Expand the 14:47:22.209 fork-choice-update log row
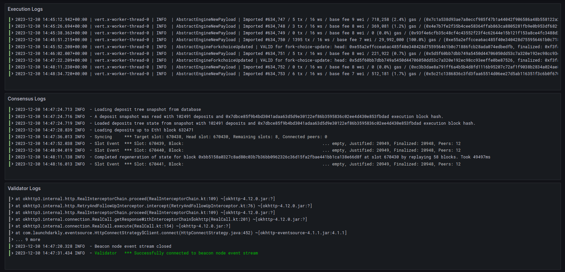This screenshot has width=565, height=272. [12, 60]
